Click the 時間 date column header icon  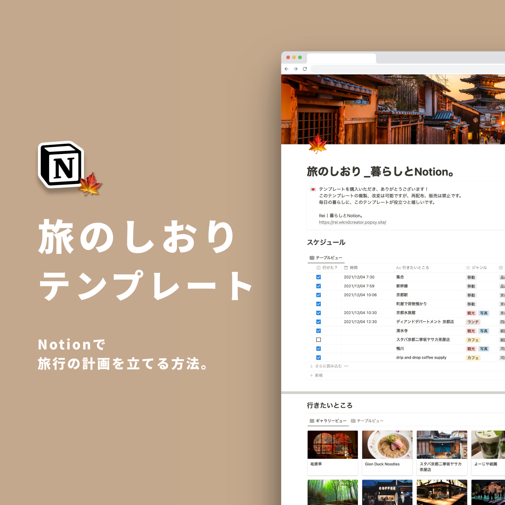(x=346, y=268)
